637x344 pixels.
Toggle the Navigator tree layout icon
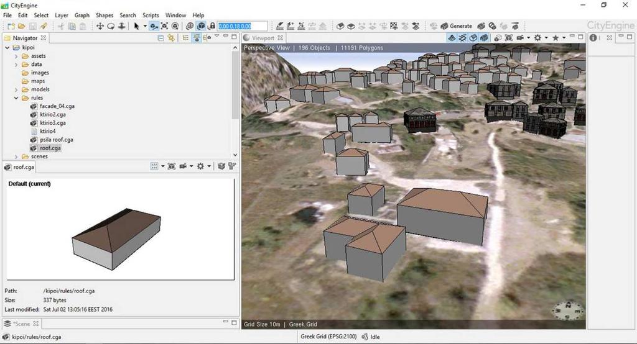(185, 38)
